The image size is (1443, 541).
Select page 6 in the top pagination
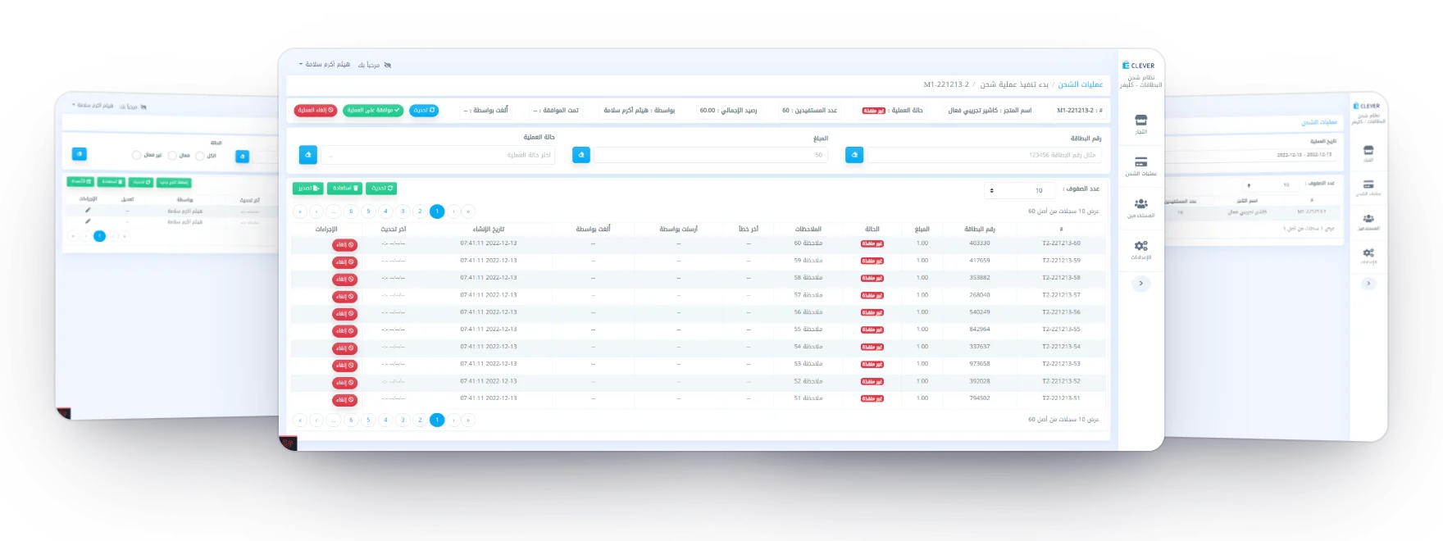351,211
